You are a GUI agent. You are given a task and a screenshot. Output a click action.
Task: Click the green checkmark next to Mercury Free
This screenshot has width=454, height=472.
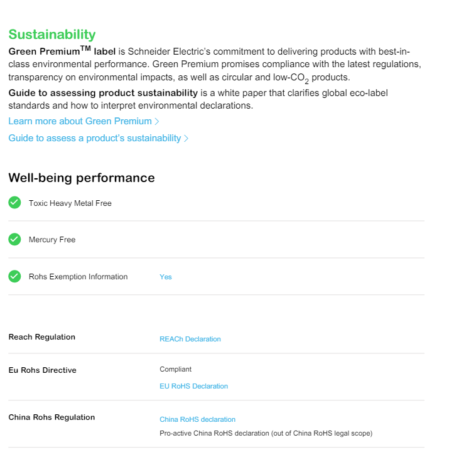(14, 240)
